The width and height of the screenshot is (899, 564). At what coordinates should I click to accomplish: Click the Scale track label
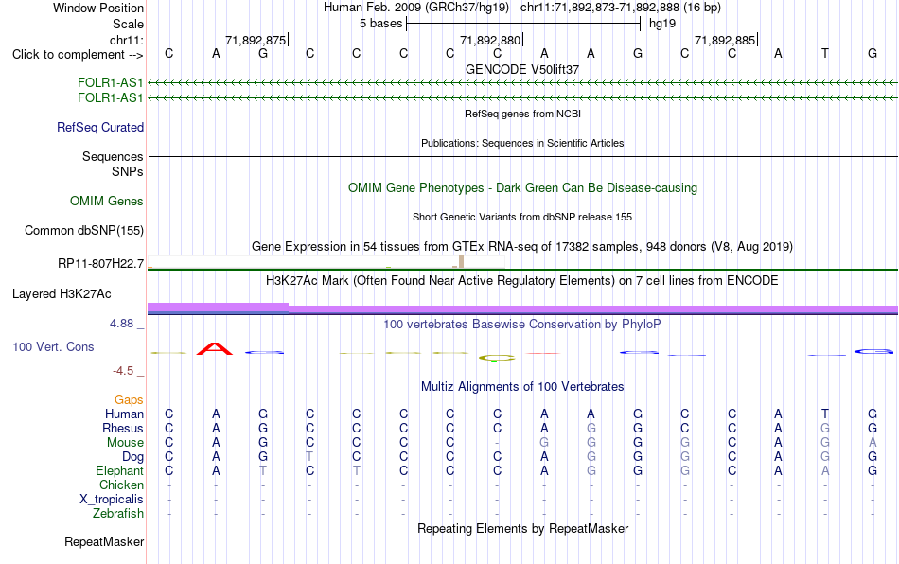(129, 24)
